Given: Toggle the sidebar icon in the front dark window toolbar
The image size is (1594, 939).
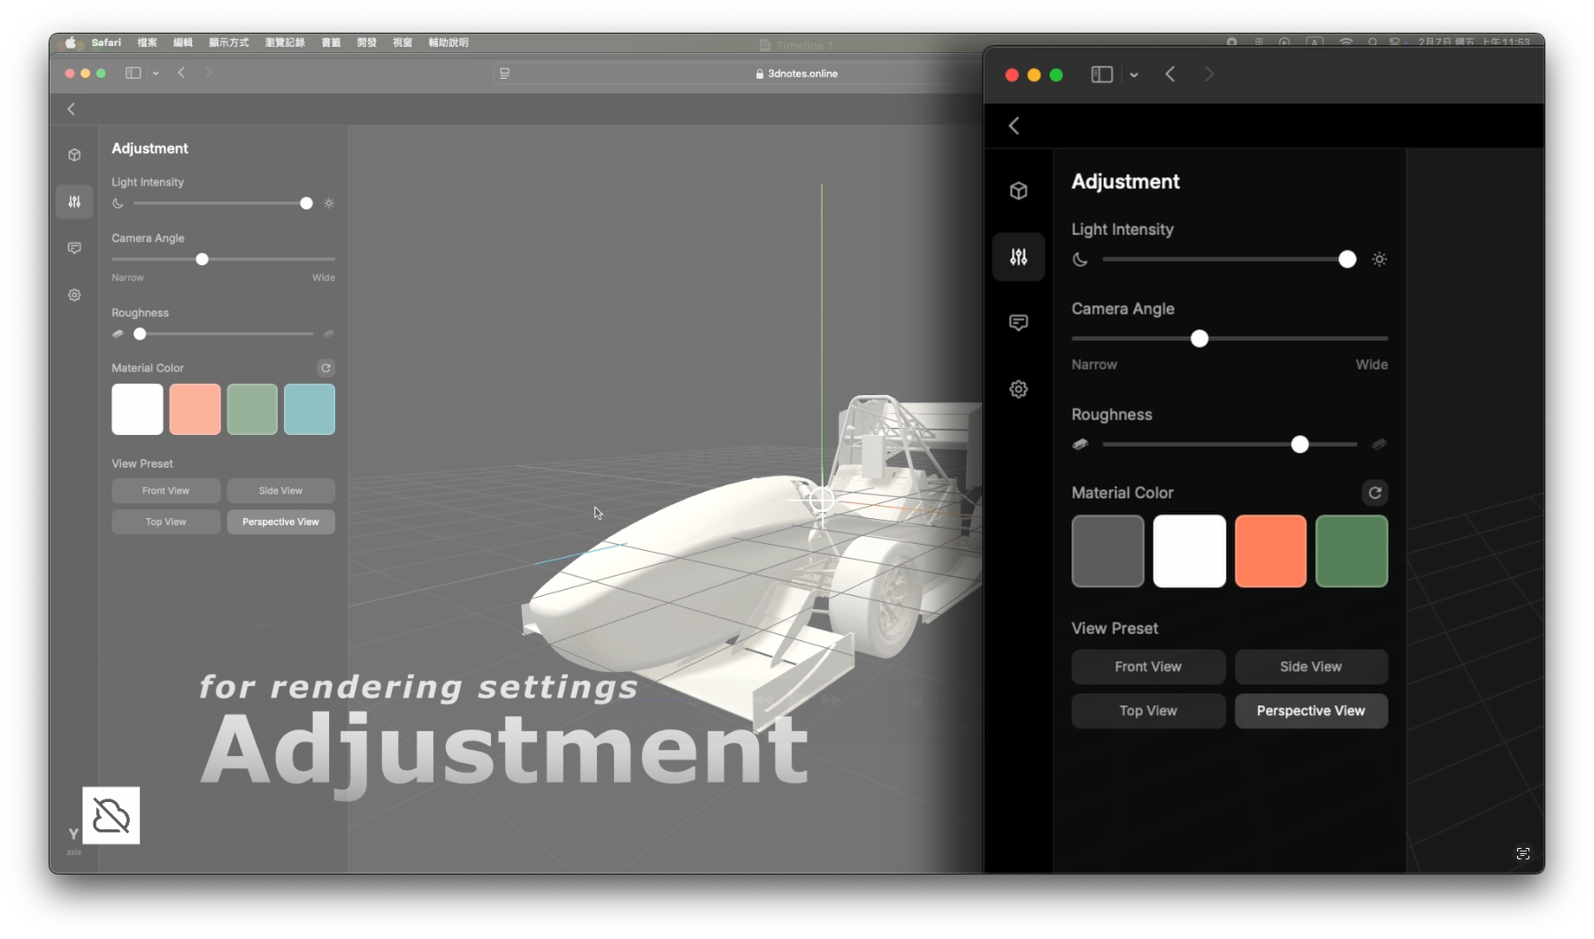Looking at the screenshot, I should coord(1101,75).
